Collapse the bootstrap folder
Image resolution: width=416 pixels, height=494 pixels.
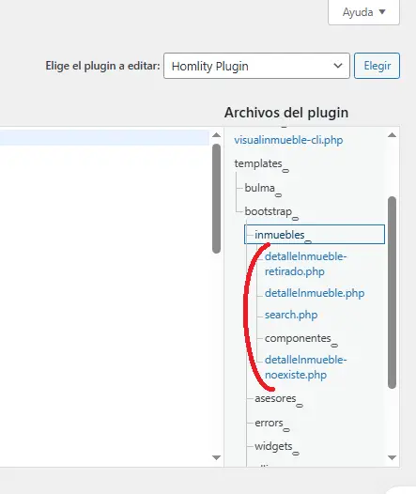pyautogui.click(x=271, y=211)
